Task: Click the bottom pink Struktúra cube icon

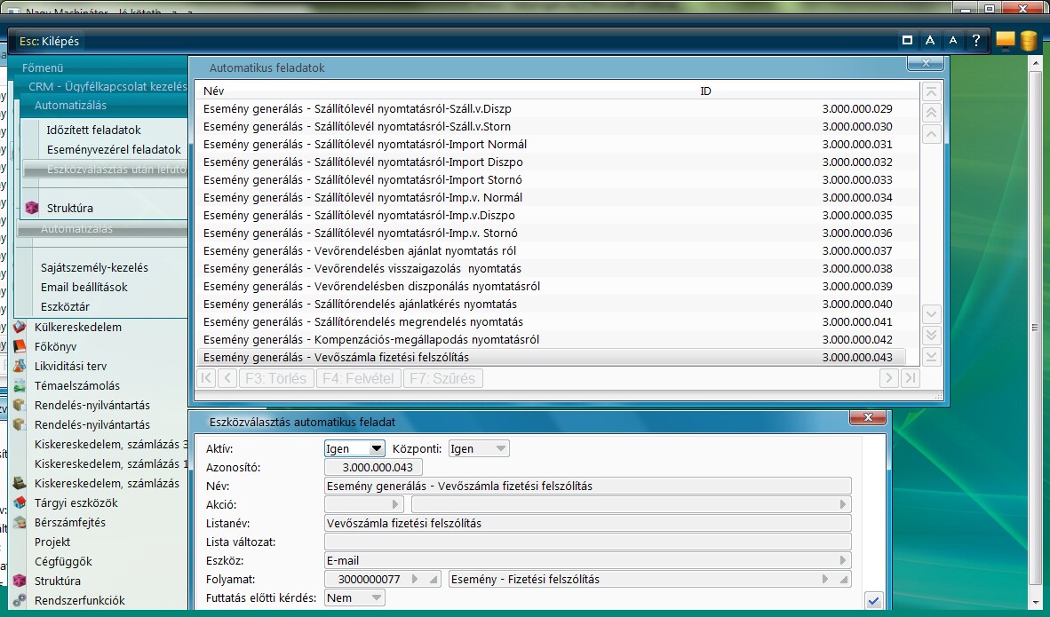Action: click(20, 581)
